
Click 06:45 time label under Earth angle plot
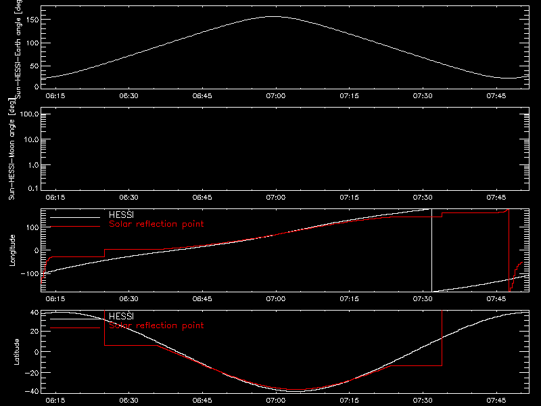[x=202, y=96]
